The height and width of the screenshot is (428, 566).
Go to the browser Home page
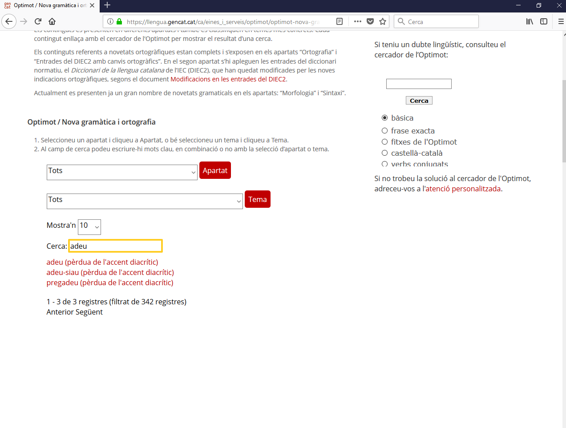(x=52, y=21)
